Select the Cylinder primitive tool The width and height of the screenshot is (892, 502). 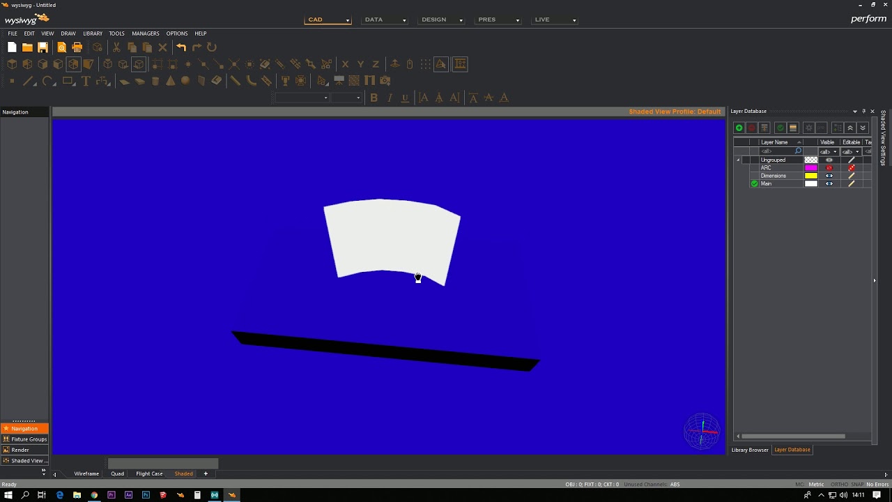(x=155, y=81)
